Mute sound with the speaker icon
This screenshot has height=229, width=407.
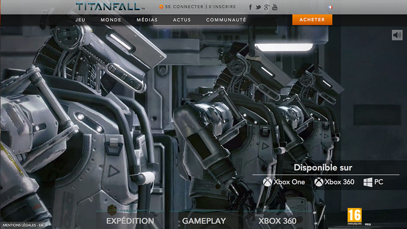397,35
